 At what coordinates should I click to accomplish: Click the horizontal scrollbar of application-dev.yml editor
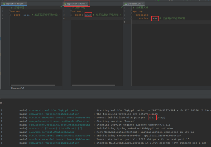tap(33, 85)
